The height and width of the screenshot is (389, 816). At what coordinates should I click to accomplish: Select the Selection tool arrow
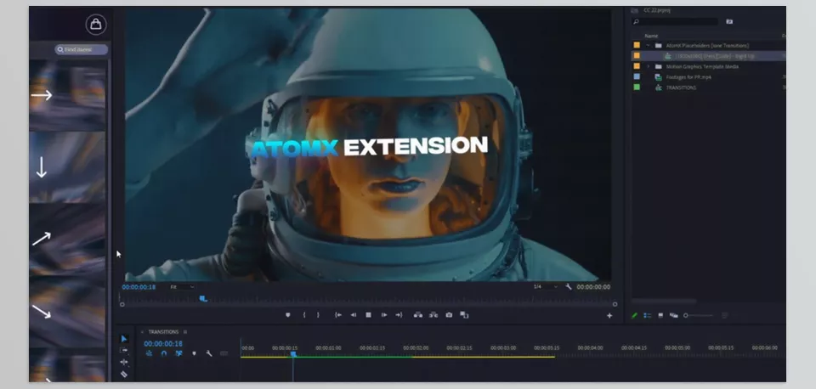click(124, 339)
